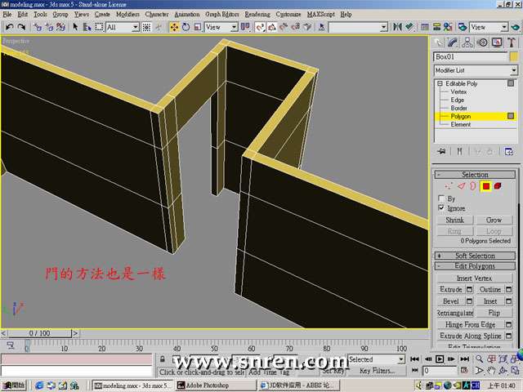Click the Play Animation button
Screen dimensions: 523x392
point(440,359)
